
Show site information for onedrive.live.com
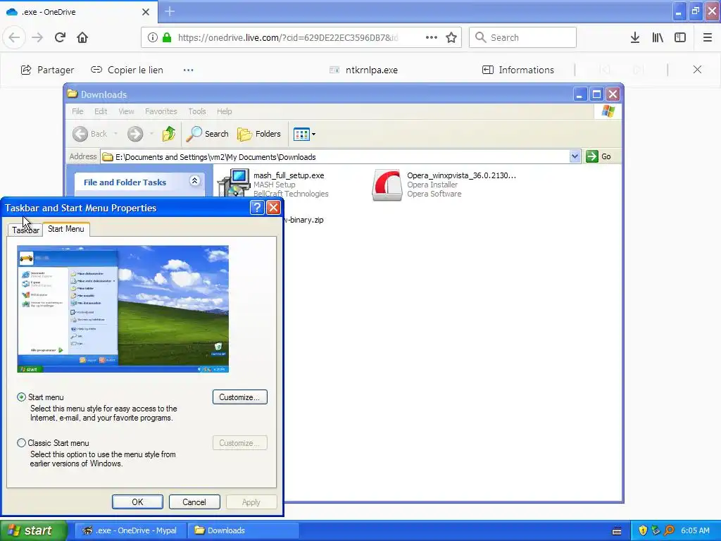click(152, 37)
